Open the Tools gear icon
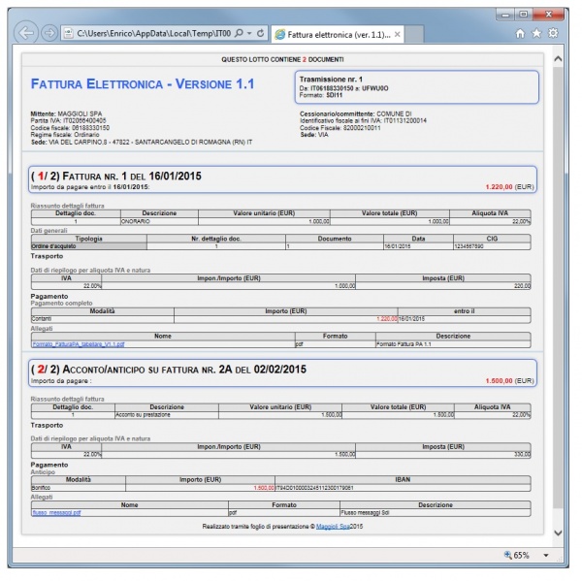Screen dimensions: 582x581 tap(553, 33)
